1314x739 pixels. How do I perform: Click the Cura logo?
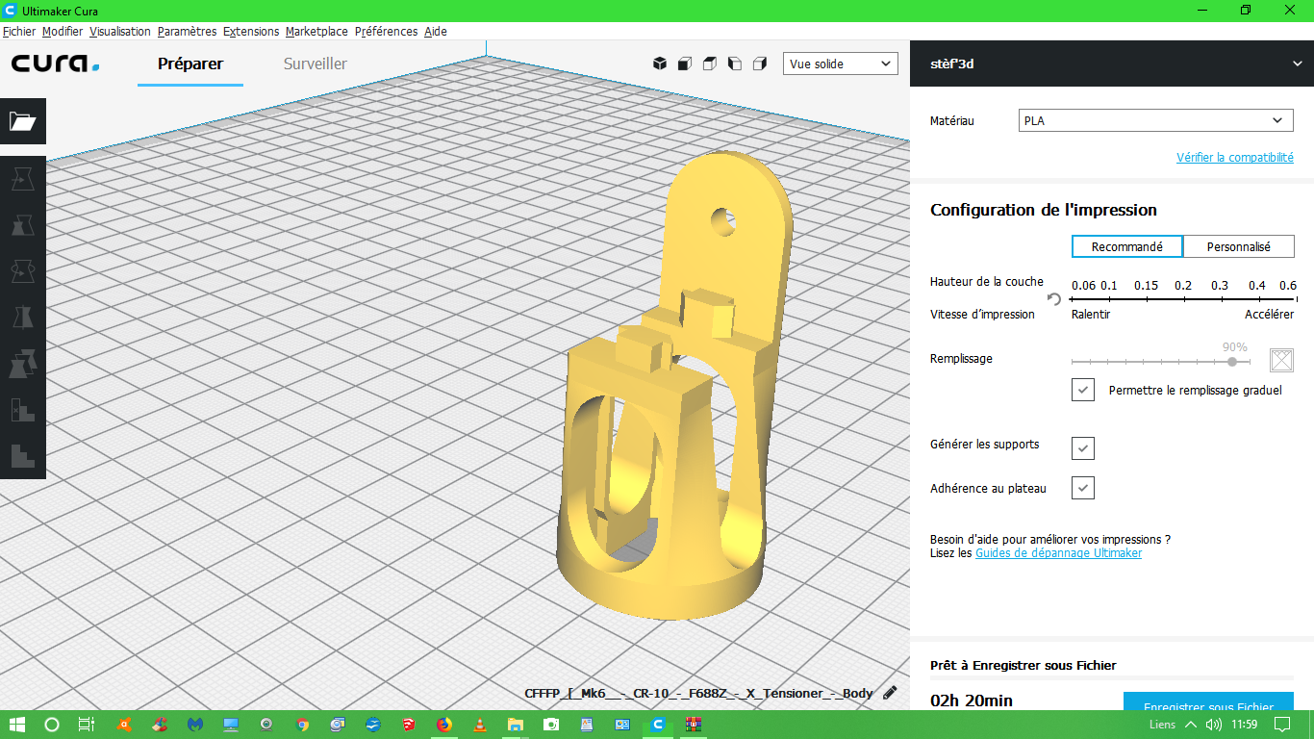click(55, 64)
